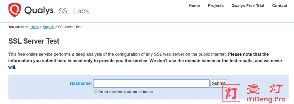Click the SSL Server Test breadcrumb text
This screenshot has height=104, width=294.
click(x=70, y=27)
